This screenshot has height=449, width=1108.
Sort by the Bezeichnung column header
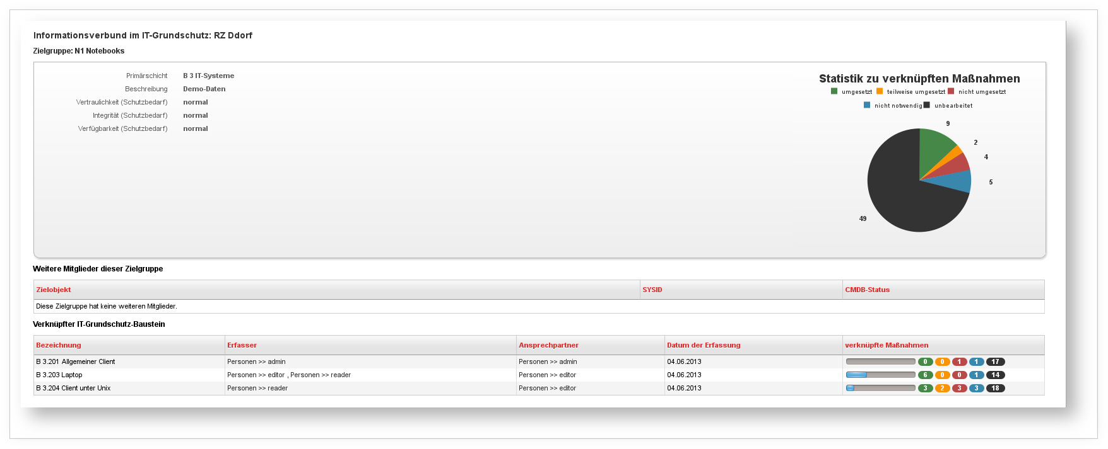(59, 345)
